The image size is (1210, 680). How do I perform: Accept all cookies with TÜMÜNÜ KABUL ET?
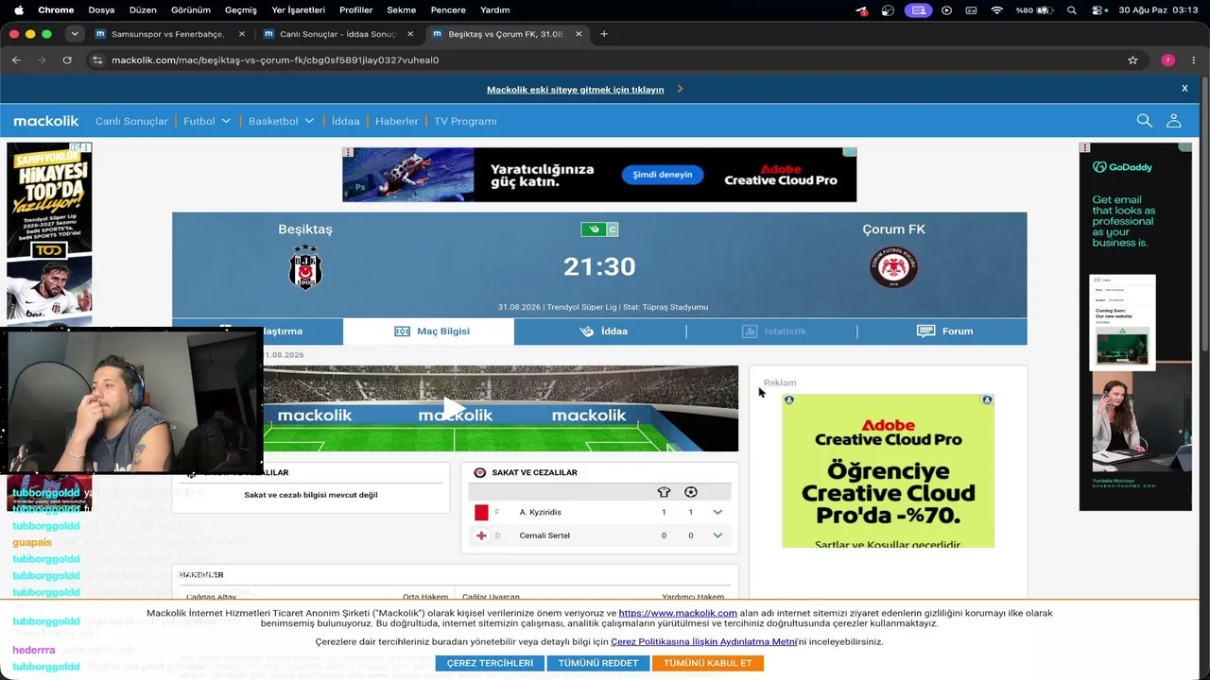[708, 663]
